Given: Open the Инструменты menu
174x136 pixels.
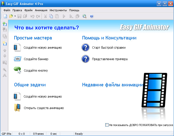Looking at the screenshot, I should point(58,10).
